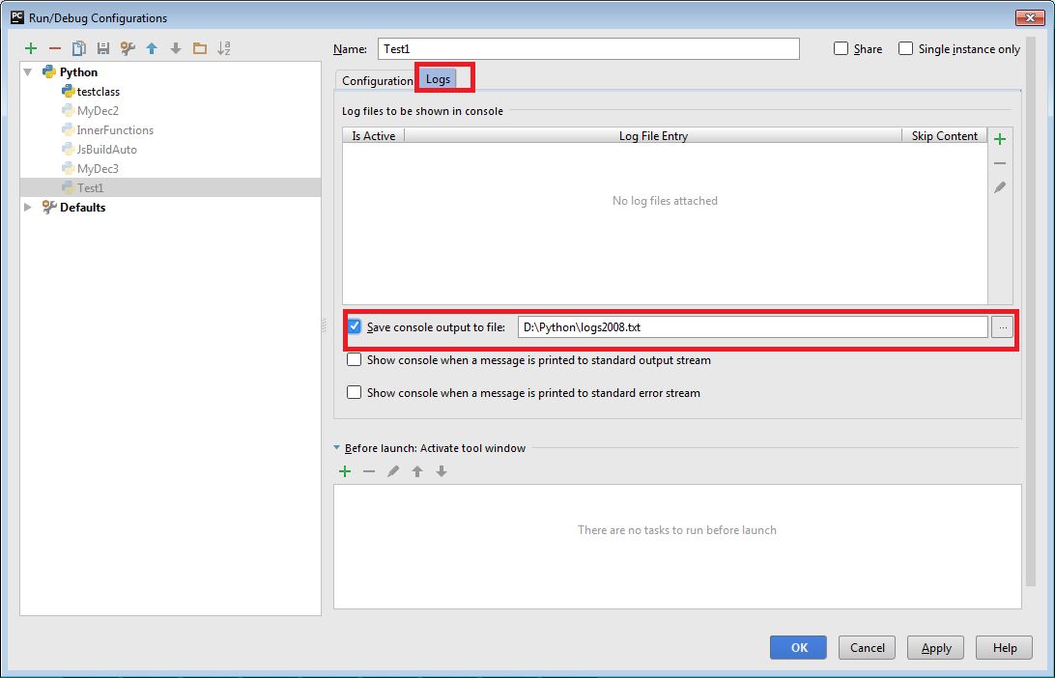The image size is (1055, 678).
Task: Move before launch task down
Action: (442, 471)
